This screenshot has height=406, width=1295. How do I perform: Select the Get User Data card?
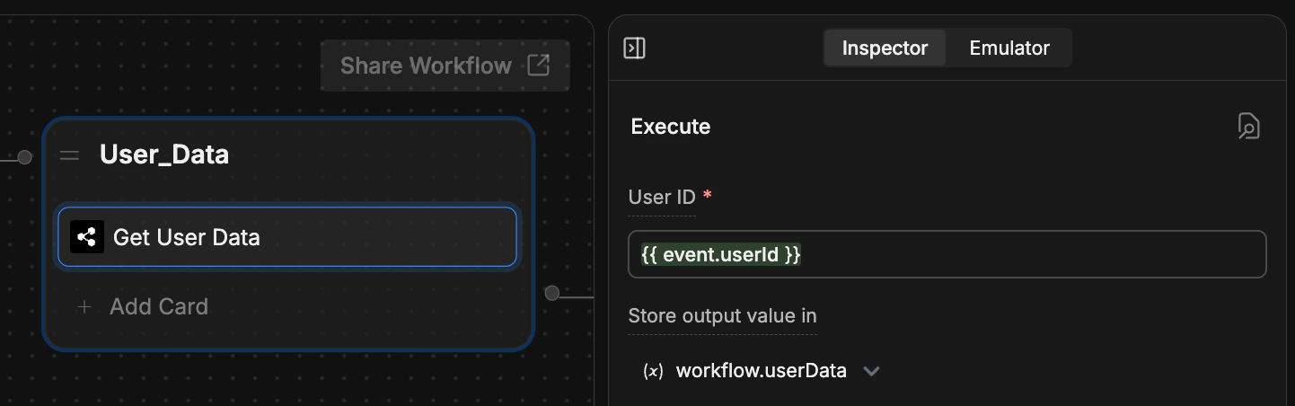pos(287,237)
